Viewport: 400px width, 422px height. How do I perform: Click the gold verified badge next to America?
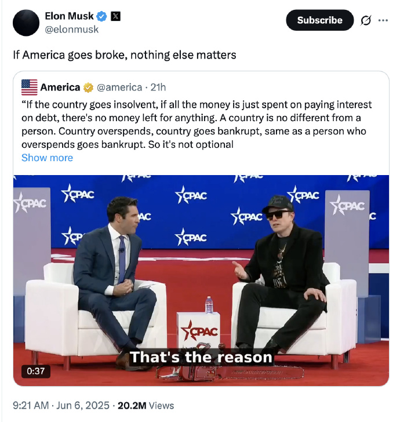pyautogui.click(x=88, y=88)
